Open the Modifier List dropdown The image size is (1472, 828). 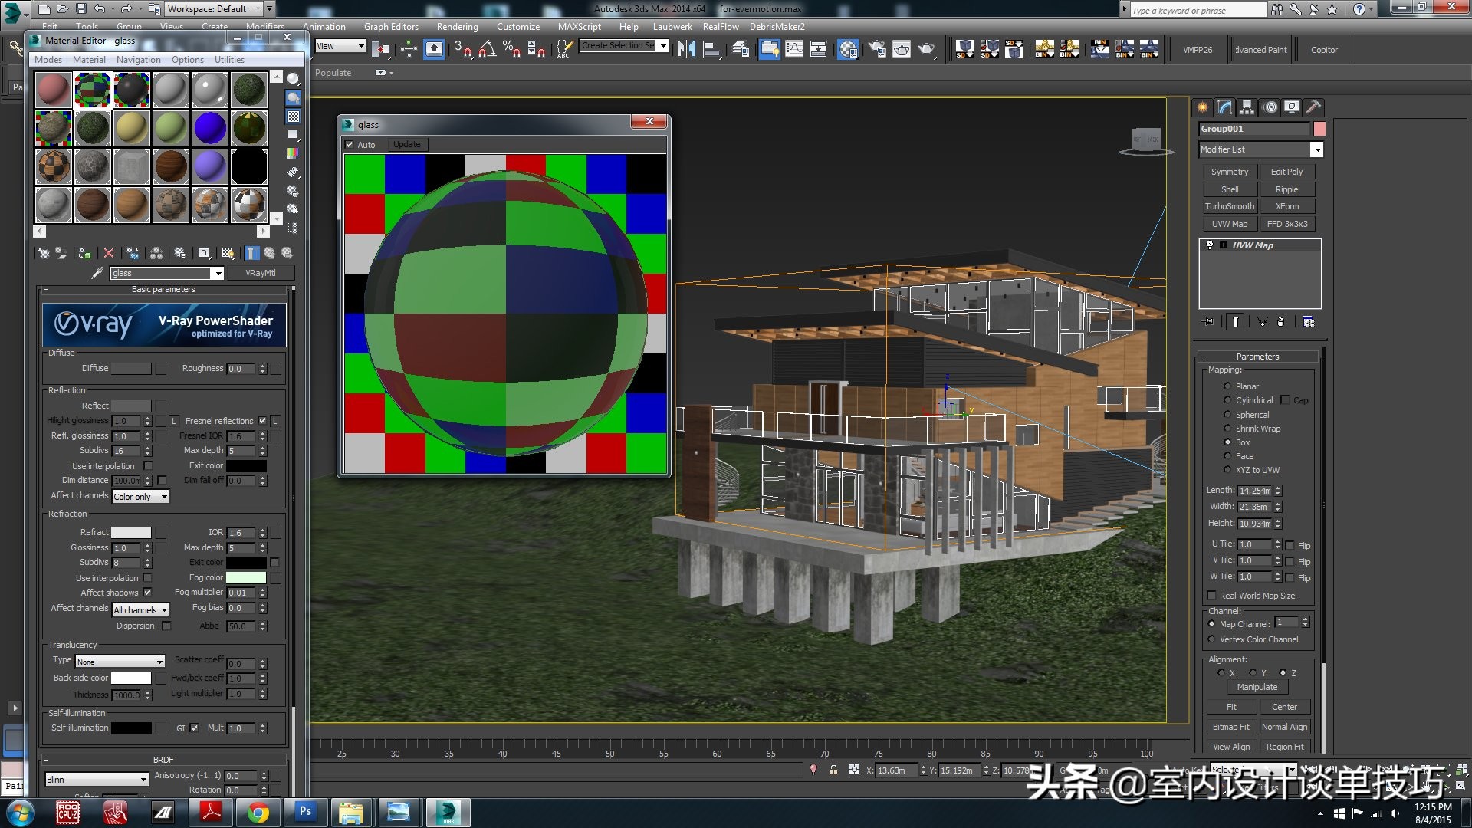pos(1316,149)
